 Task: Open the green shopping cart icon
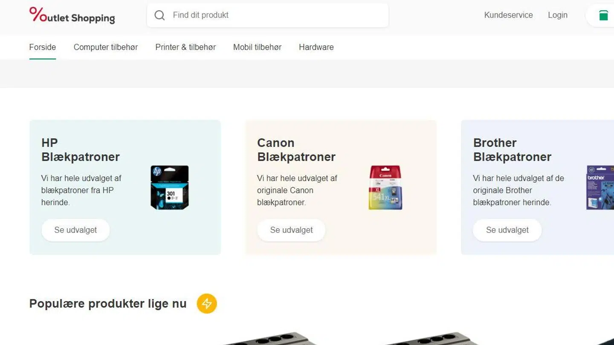(603, 15)
